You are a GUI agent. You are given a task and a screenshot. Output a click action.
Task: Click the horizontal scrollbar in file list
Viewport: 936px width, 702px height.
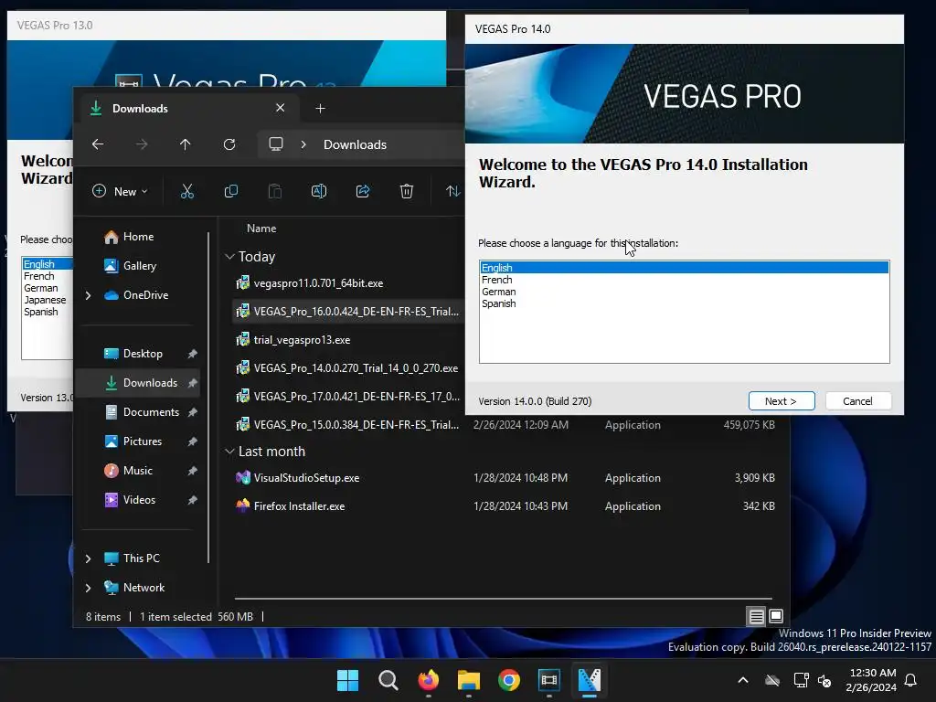pyautogui.click(x=504, y=598)
